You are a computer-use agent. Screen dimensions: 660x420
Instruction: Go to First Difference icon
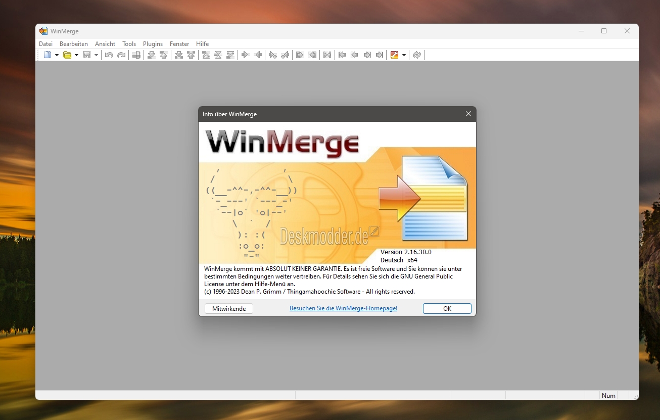coord(206,55)
